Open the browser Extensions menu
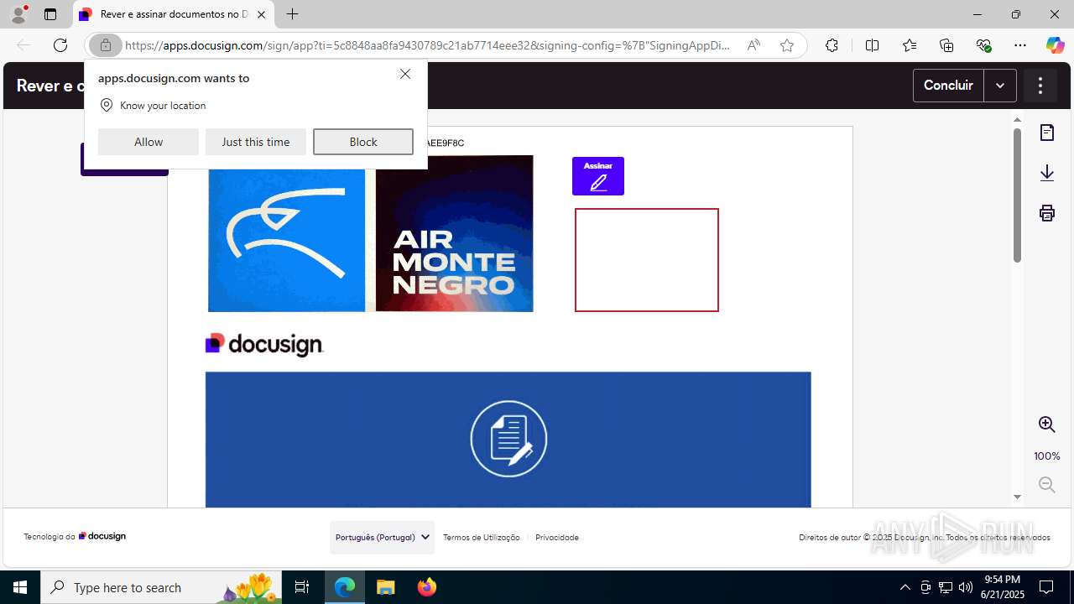The height and width of the screenshot is (604, 1074). 832,45
